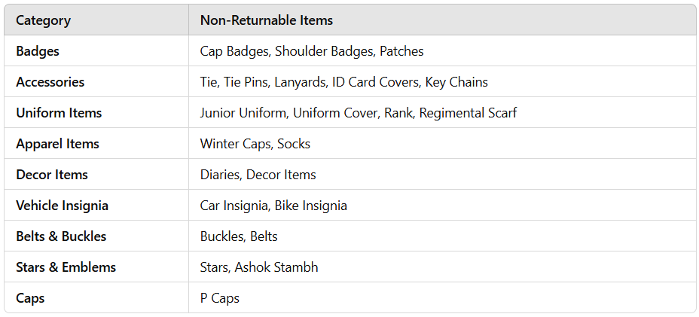Select the Accessories category cell
The image size is (699, 317).
96,81
